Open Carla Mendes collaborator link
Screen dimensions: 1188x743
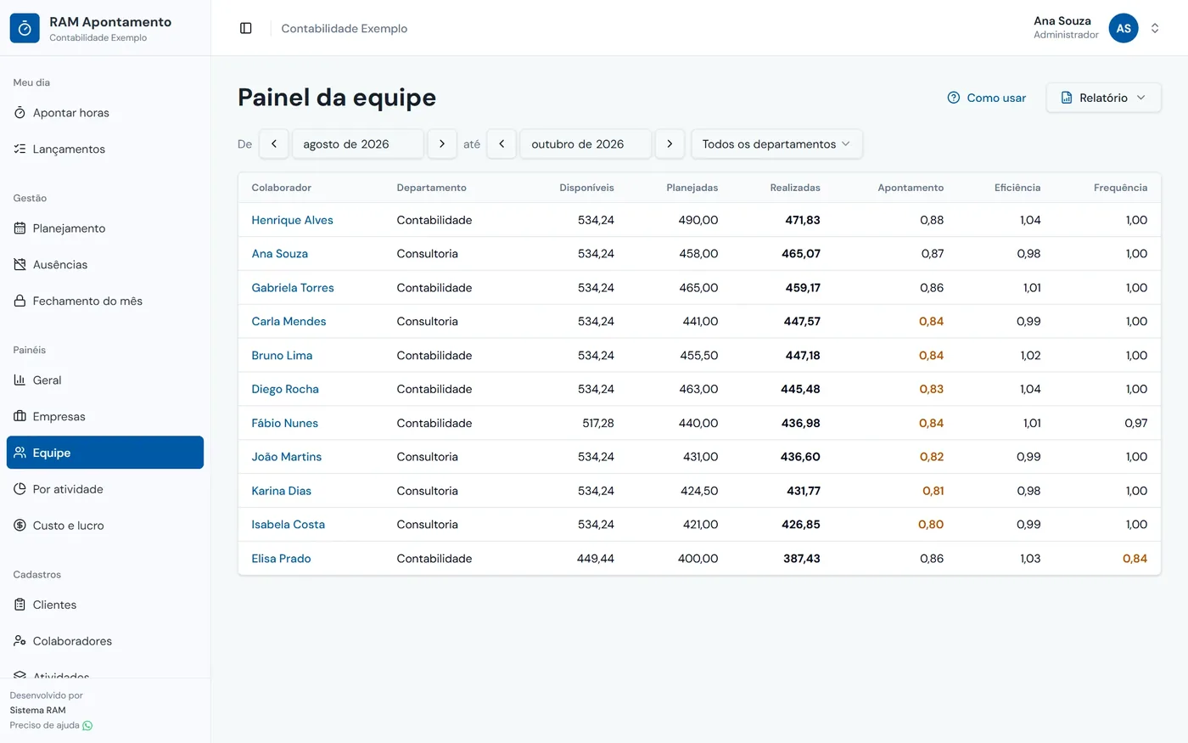tap(289, 322)
